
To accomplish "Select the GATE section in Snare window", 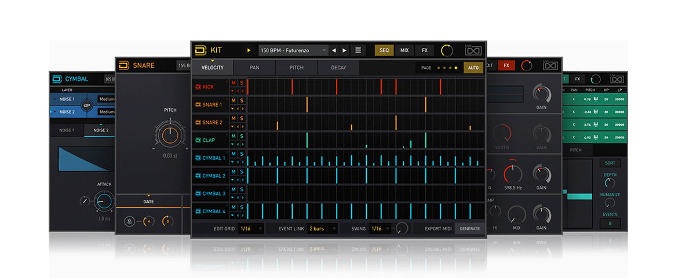I will tap(148, 202).
